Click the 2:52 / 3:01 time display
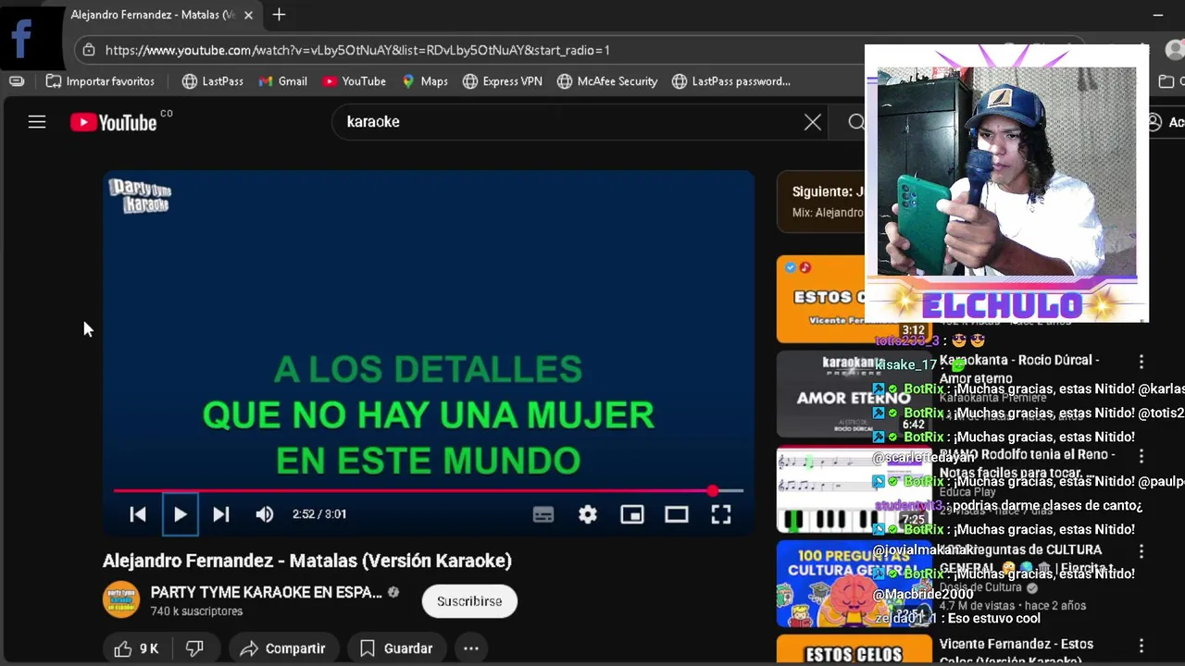Image resolution: width=1185 pixels, height=666 pixels. point(319,514)
